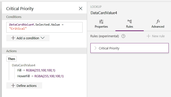Screen dimensions: 171x97
Task: Click the New rule button
Action: coord(156,36)
